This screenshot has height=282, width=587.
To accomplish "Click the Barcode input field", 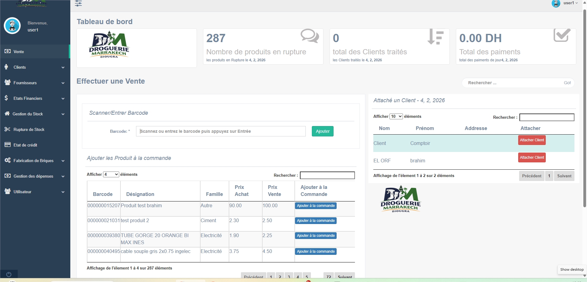I will click(220, 131).
